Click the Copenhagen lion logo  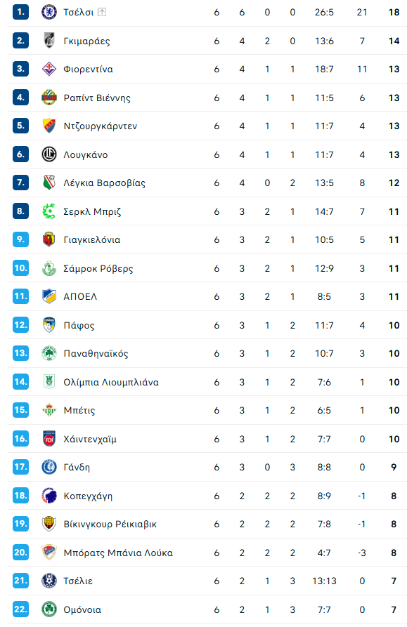[49, 496]
